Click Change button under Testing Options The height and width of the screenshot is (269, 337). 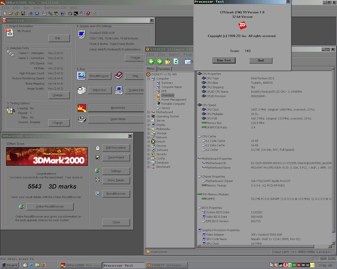(x=59, y=123)
